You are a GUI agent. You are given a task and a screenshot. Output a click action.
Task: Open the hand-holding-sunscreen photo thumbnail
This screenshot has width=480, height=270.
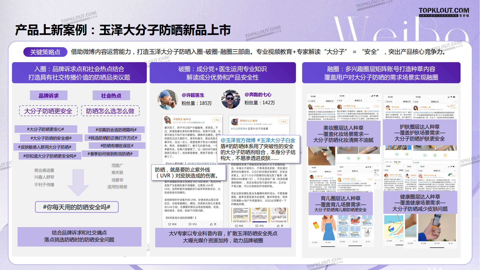pos(437,228)
